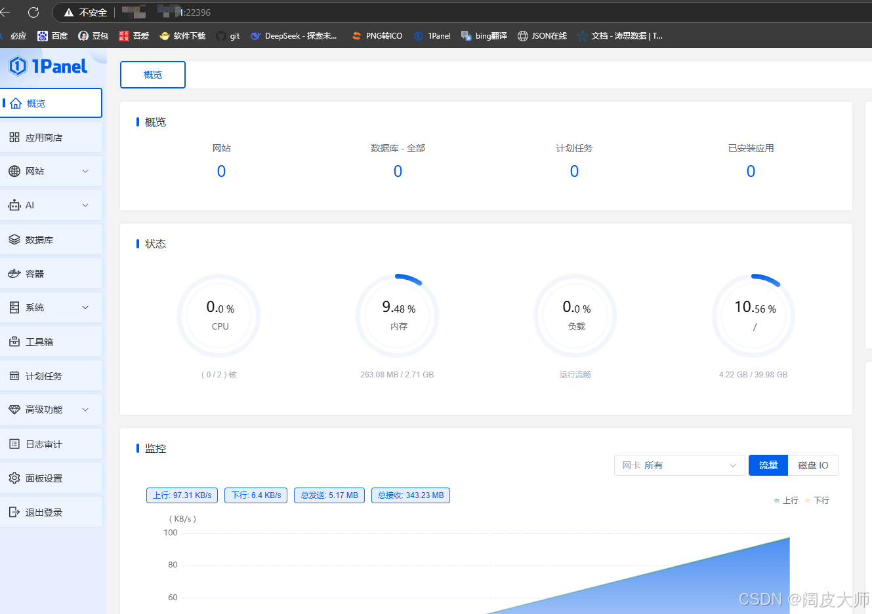Click the 总接收: 343.23 MB tag

411,495
